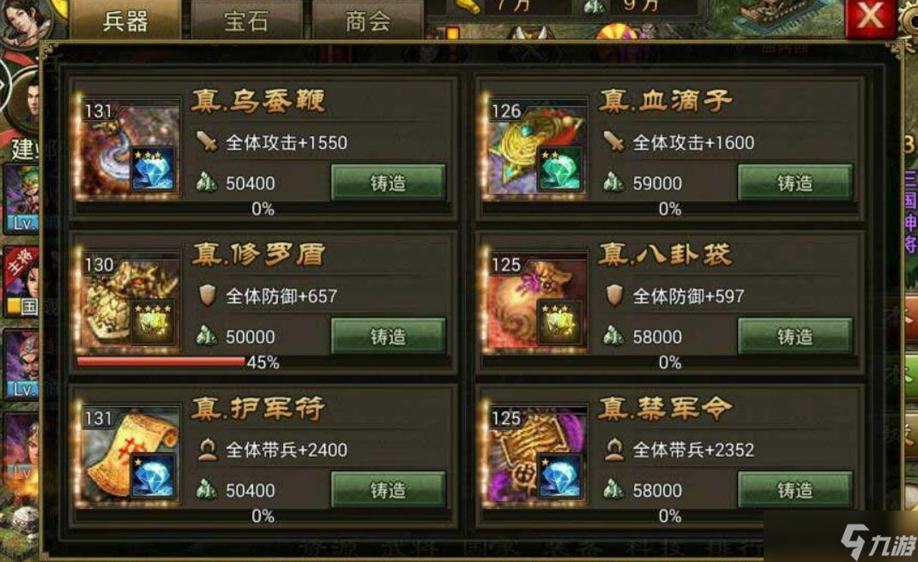The height and width of the screenshot is (562, 918).
Task: Forge 真.血滴子 with 铸造 button
Action: click(795, 182)
